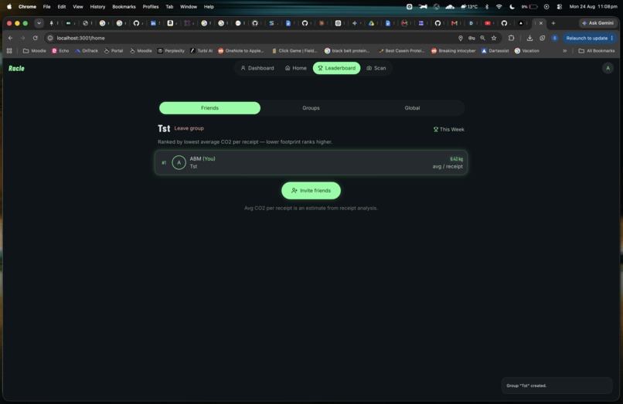Bookmark this page with the star icon
The image size is (623, 404).
pos(494,38)
